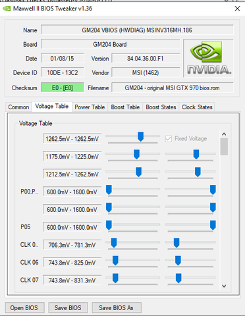Click min slider of CLK 06 row
This screenshot has height=316, width=245.
115,261
